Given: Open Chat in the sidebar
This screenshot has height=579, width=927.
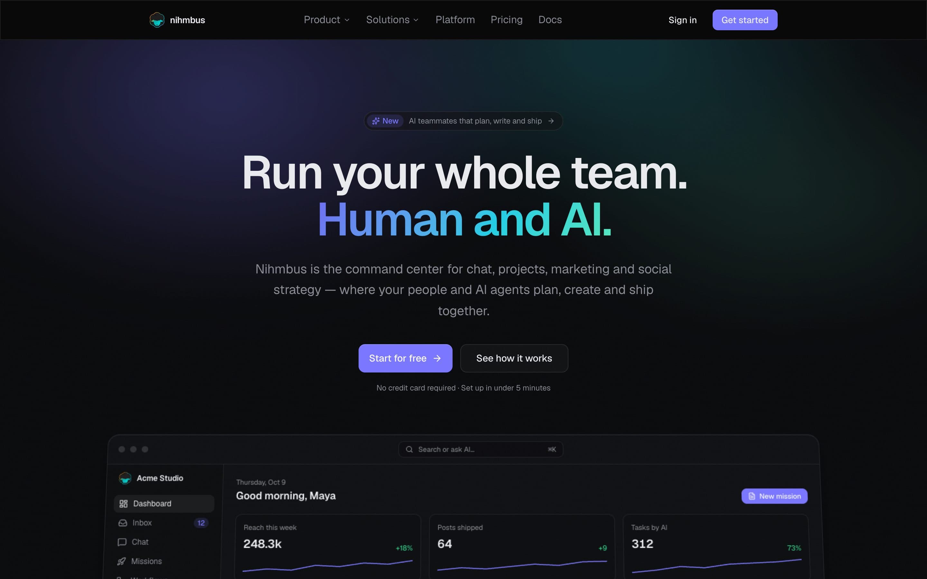Looking at the screenshot, I should [163, 542].
